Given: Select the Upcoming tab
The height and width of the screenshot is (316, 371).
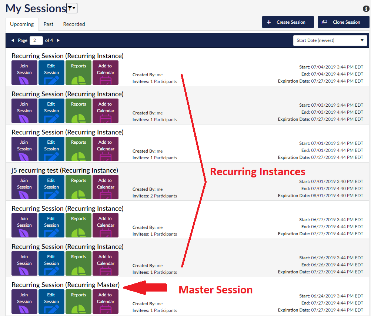Looking at the screenshot, I should 22,24.
